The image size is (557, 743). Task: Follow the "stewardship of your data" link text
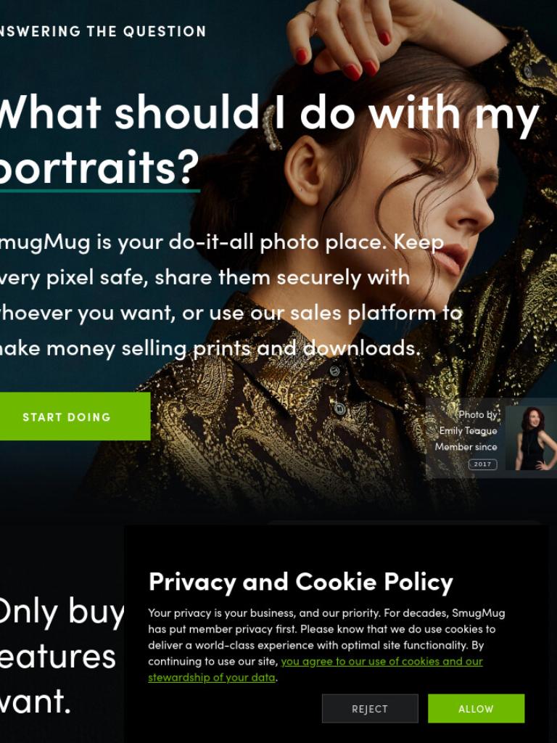(212, 678)
